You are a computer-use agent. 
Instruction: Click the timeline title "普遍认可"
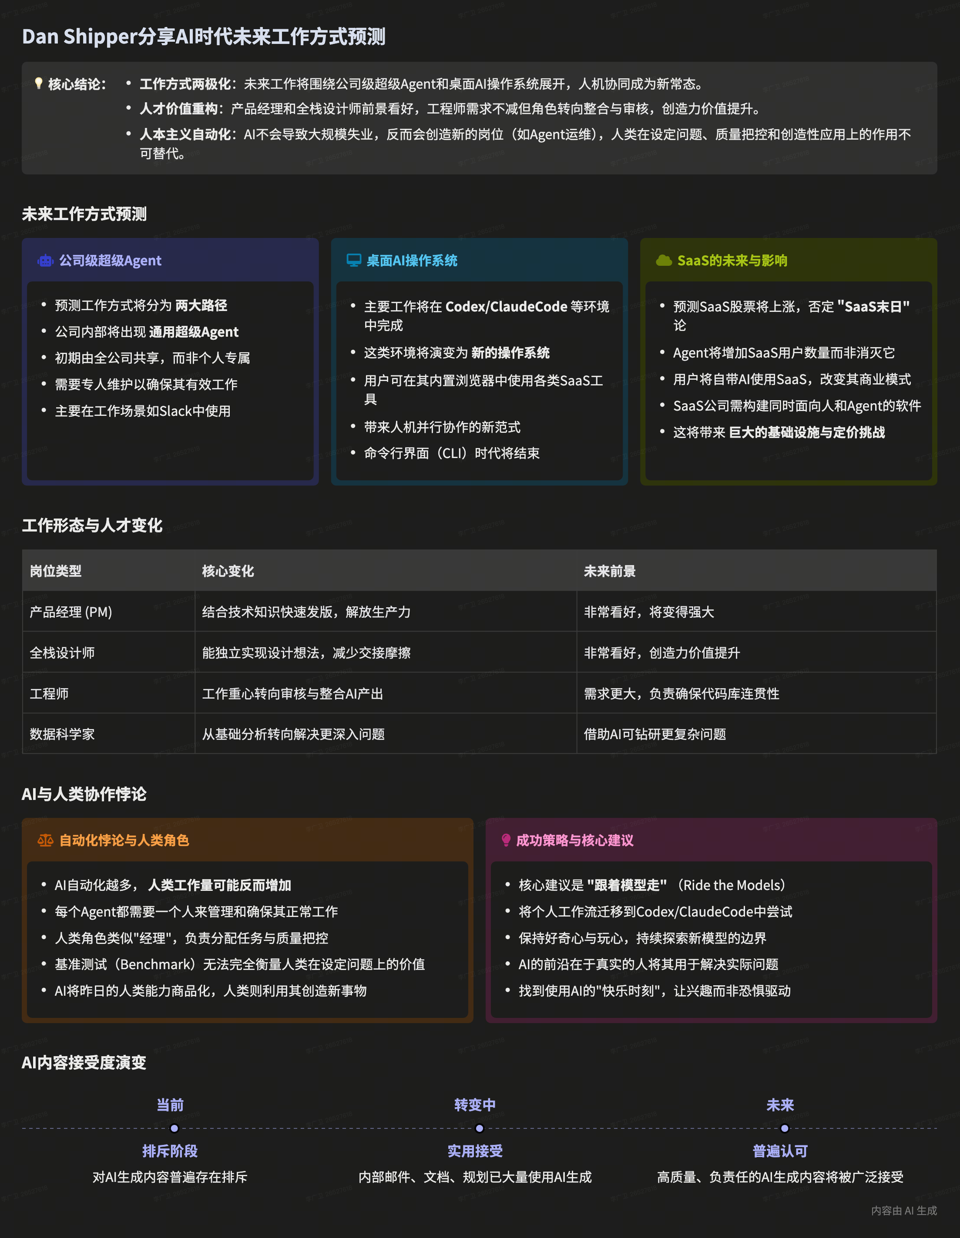pyautogui.click(x=780, y=1151)
